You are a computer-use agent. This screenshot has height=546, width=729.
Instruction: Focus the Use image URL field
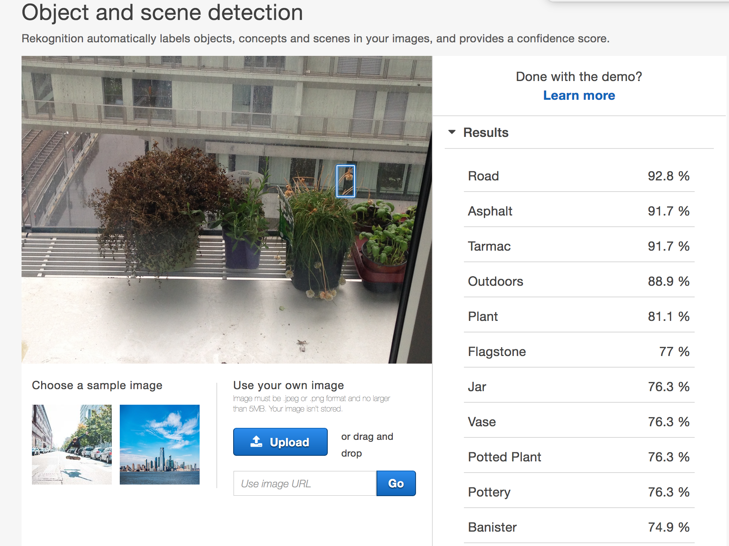[305, 483]
